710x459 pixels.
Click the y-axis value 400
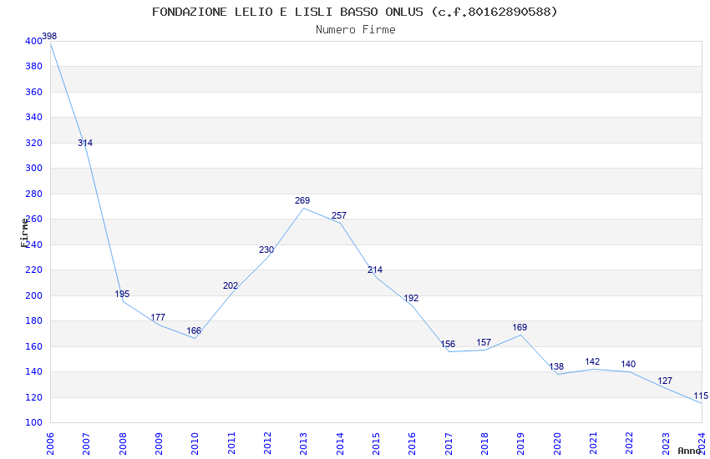[x=33, y=41]
